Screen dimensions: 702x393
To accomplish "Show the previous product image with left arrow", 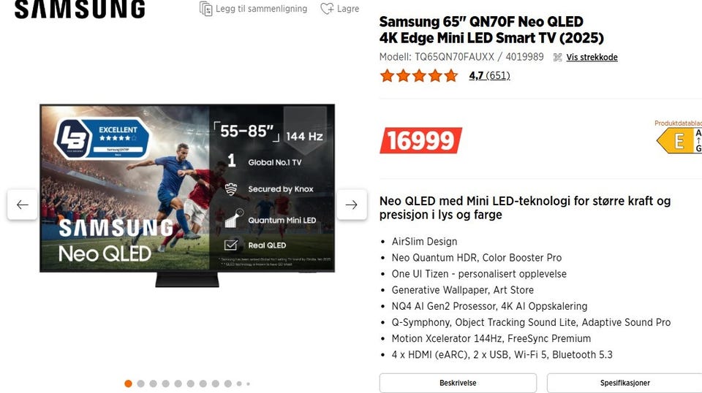I will click(x=23, y=205).
